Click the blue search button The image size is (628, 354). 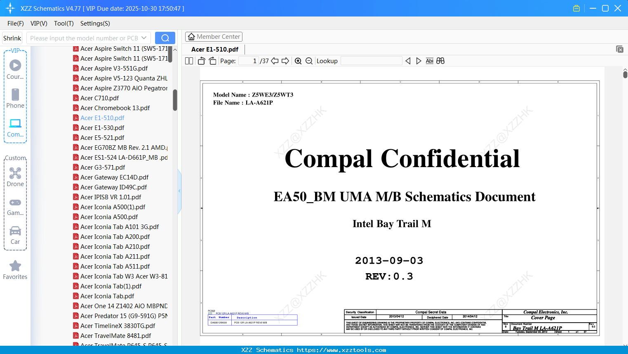[165, 38]
